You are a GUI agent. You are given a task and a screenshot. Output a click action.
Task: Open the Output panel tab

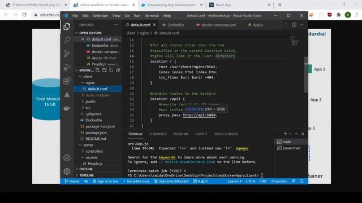201,134
